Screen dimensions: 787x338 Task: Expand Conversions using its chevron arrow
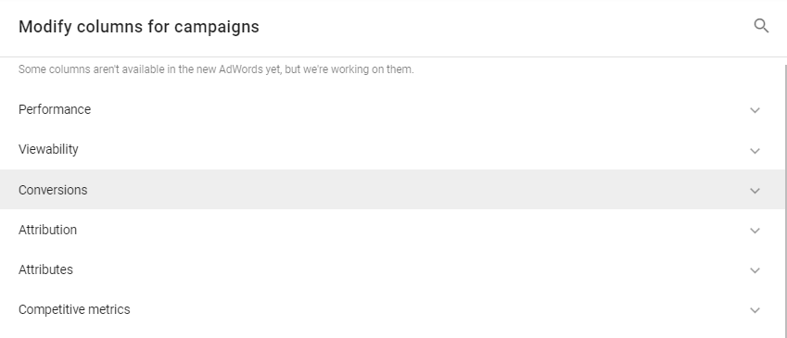point(755,191)
